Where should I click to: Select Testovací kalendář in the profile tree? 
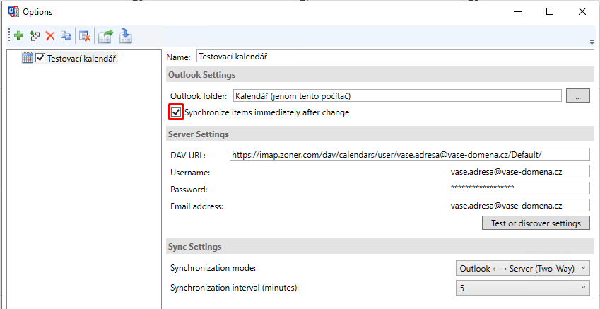point(81,59)
